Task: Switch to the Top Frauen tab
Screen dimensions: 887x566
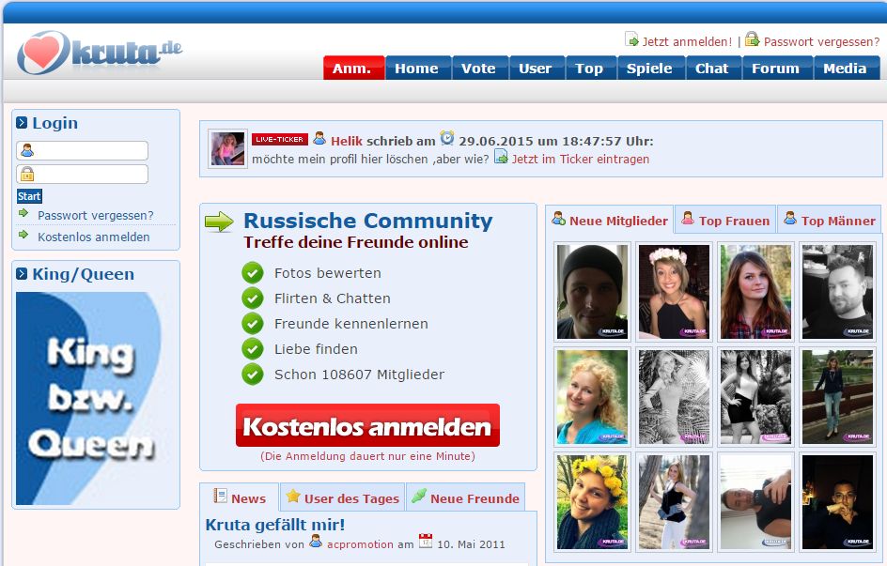Action: pyautogui.click(x=725, y=220)
